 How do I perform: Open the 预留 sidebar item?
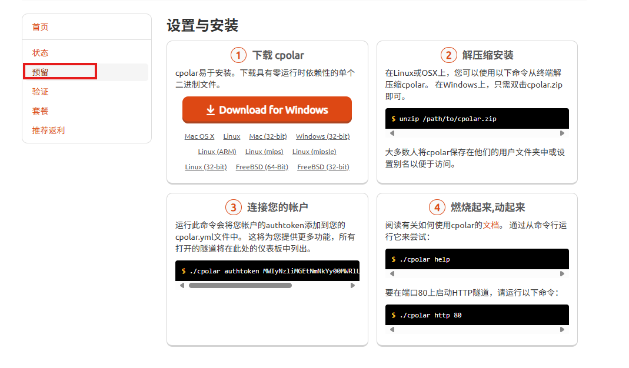pyautogui.click(x=41, y=72)
